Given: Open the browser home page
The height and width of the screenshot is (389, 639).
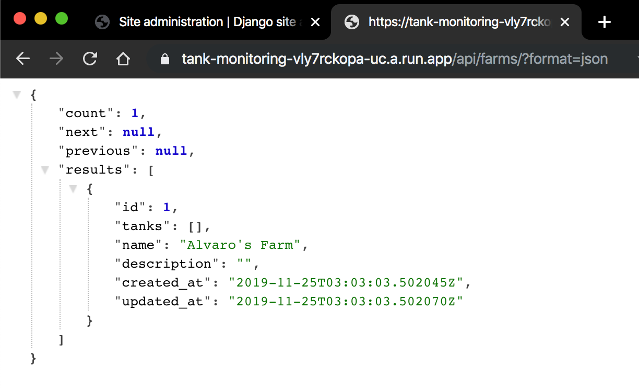Looking at the screenshot, I should click(123, 59).
